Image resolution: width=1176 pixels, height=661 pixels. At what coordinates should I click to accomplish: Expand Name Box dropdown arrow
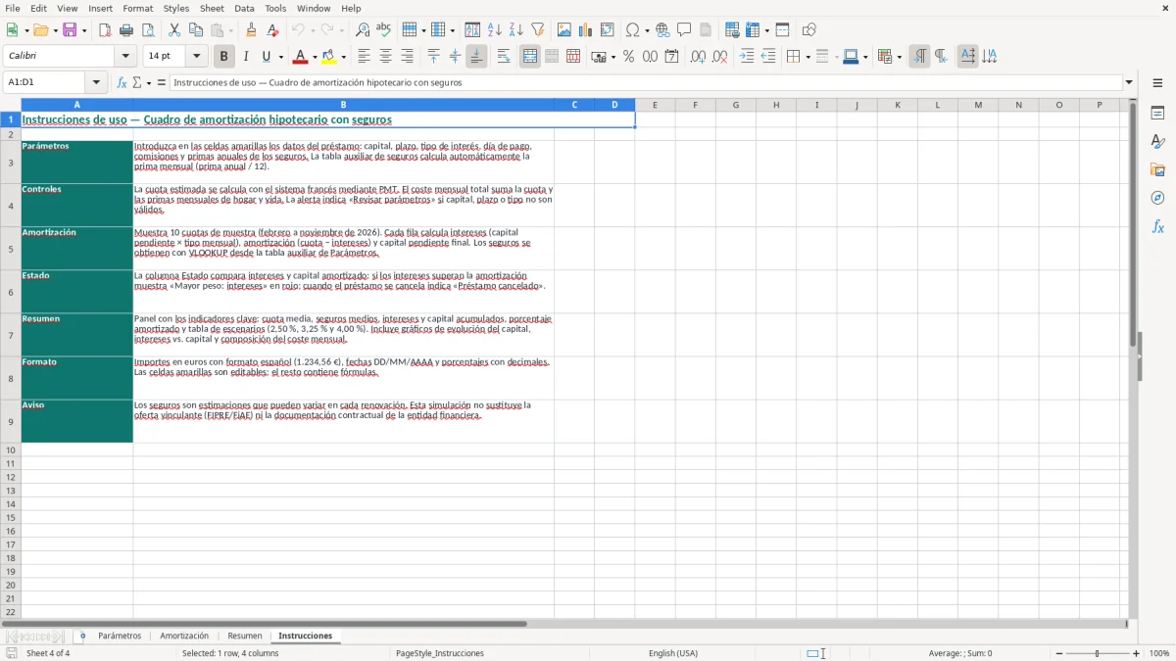pyautogui.click(x=96, y=83)
